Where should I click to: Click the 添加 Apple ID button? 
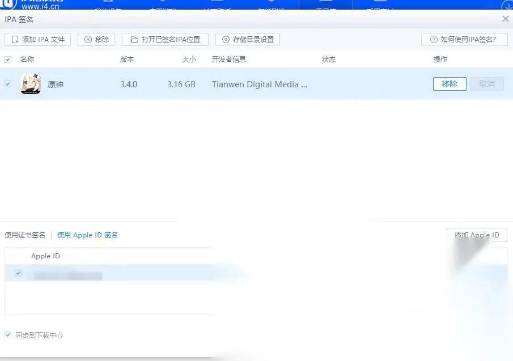(x=477, y=235)
